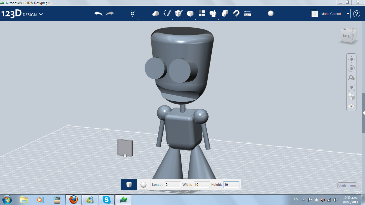Toggle the Snap magnet tool
Viewport: 365px width, 205px height.
coord(236,14)
